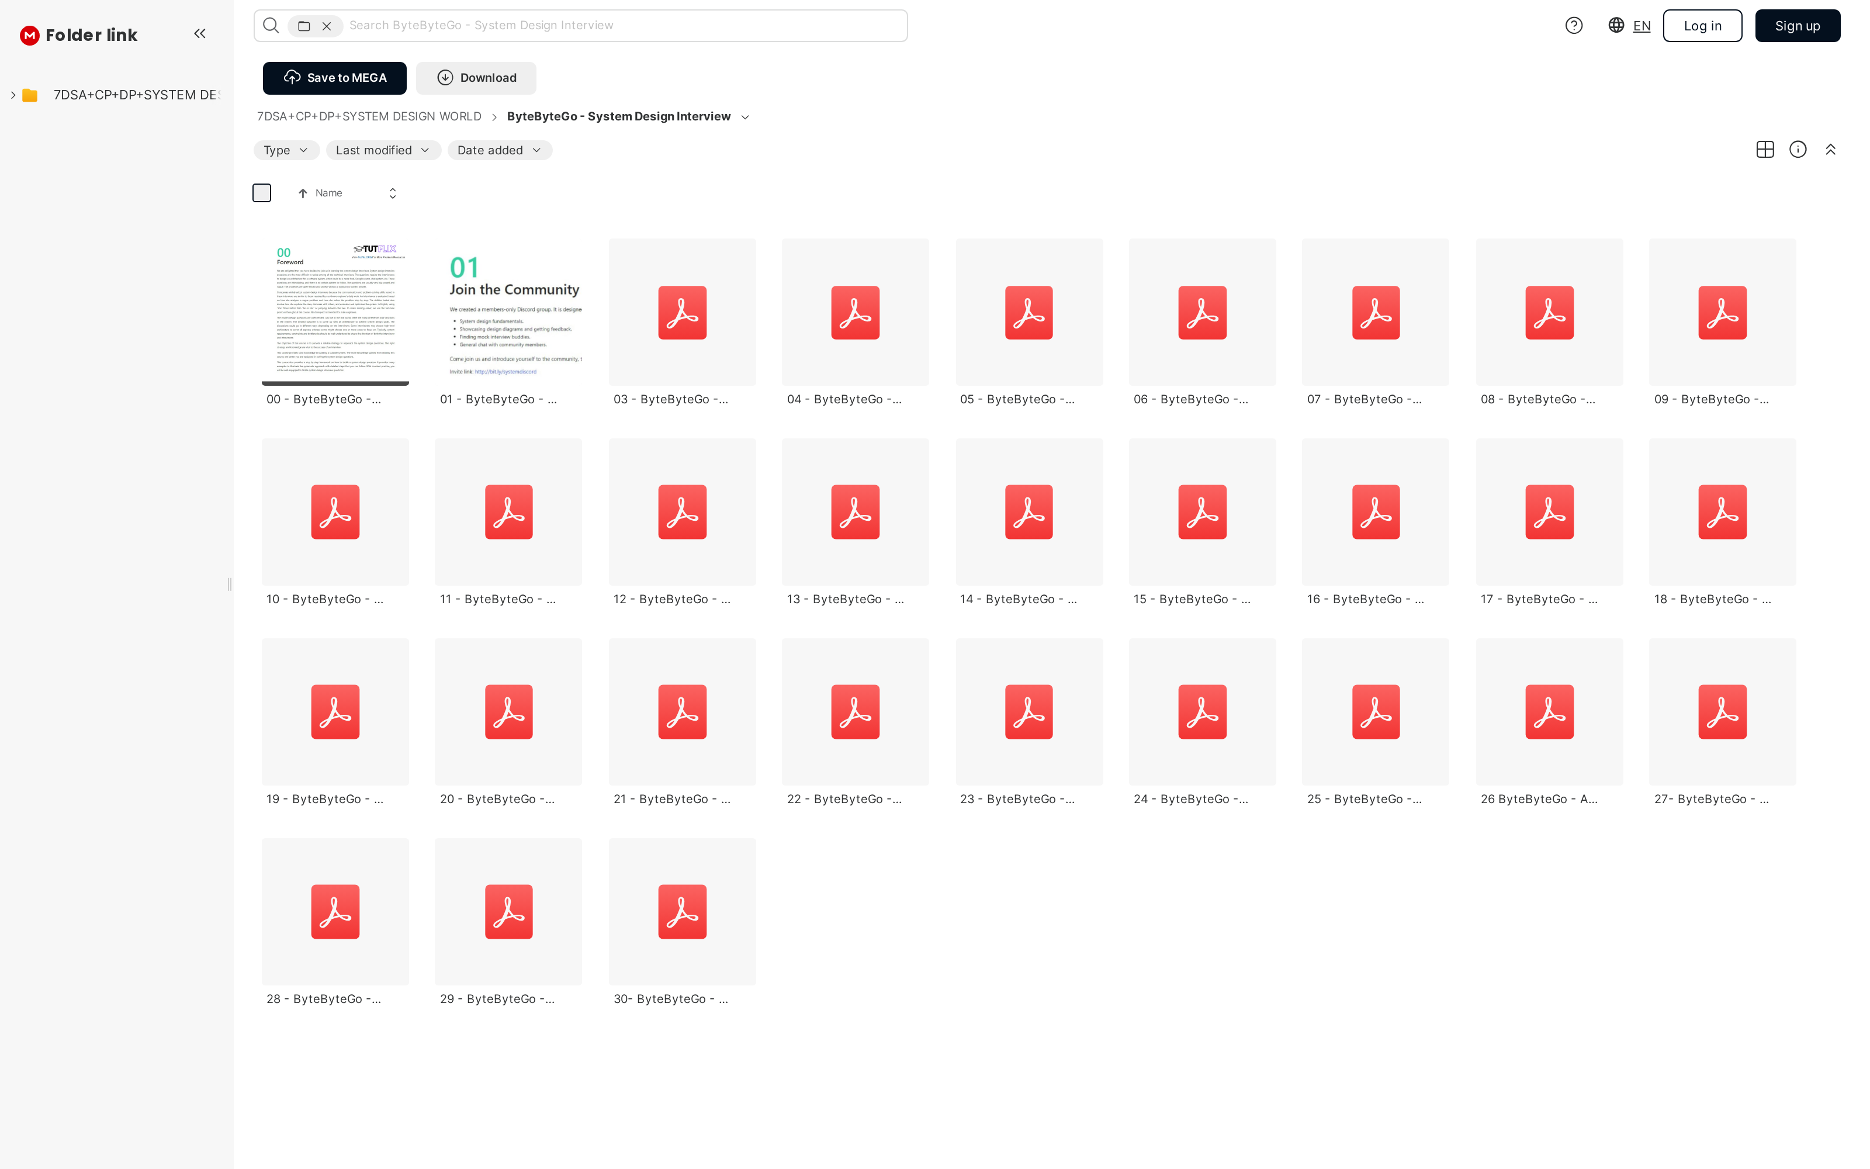Open the 19 - ByteByteGo PDF icon
1870x1169 pixels.
click(335, 712)
